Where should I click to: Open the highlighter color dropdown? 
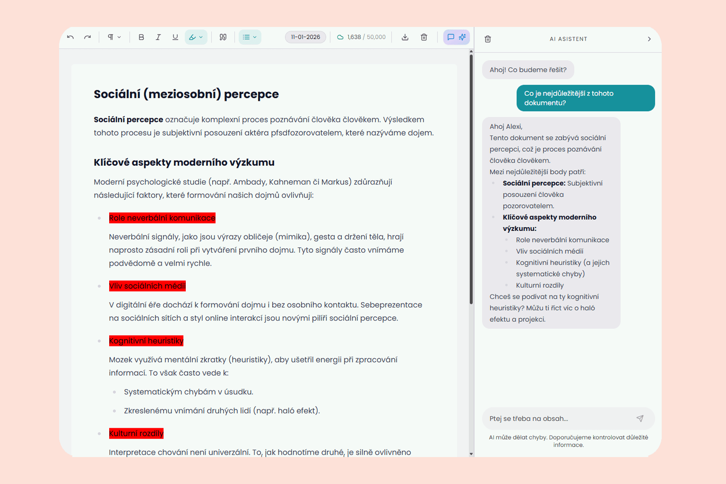(196, 37)
